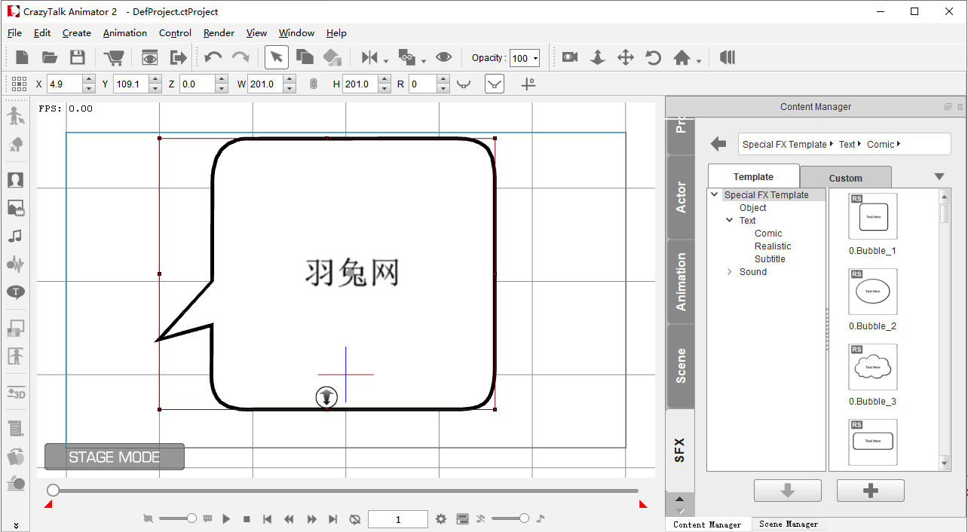Click the Export icon in toolbar

(178, 58)
